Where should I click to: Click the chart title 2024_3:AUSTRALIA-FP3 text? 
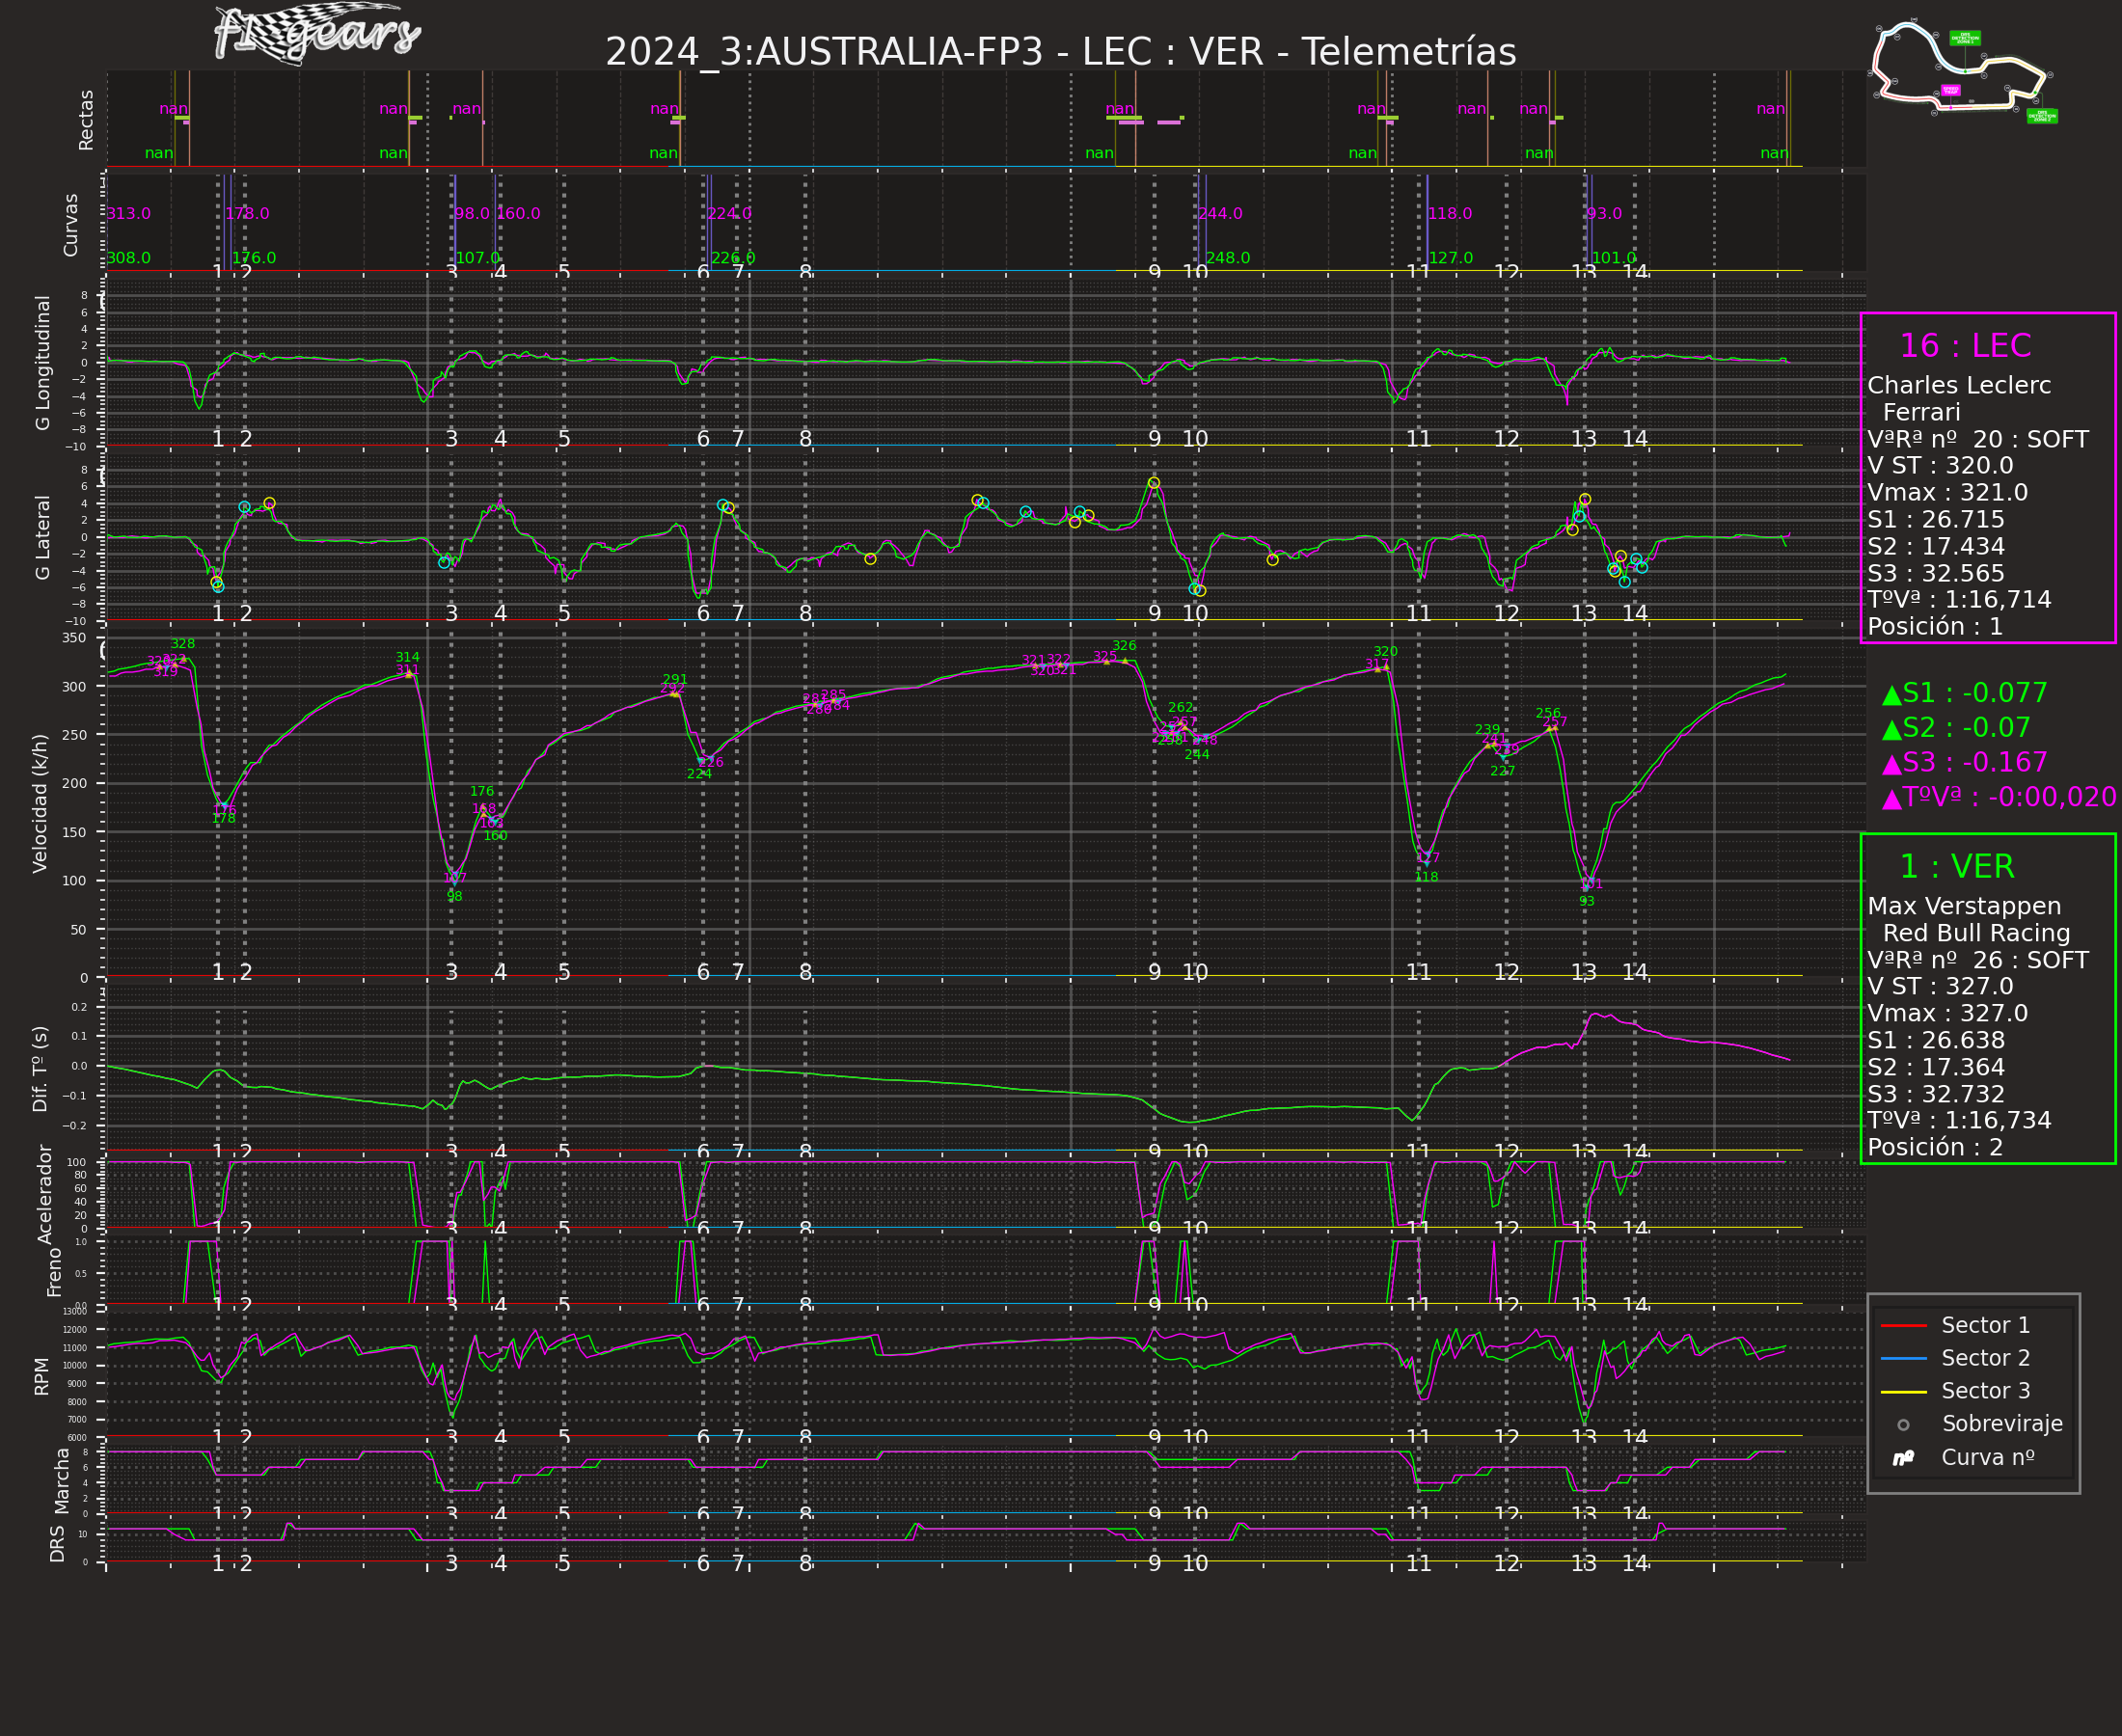823,52
